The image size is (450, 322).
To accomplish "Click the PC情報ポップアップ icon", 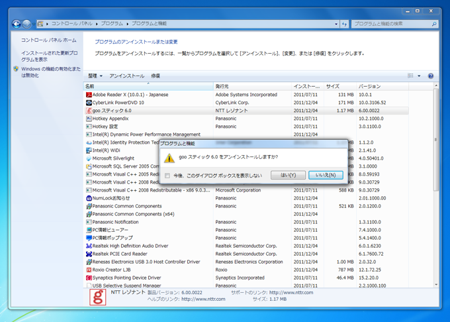I will [89, 238].
